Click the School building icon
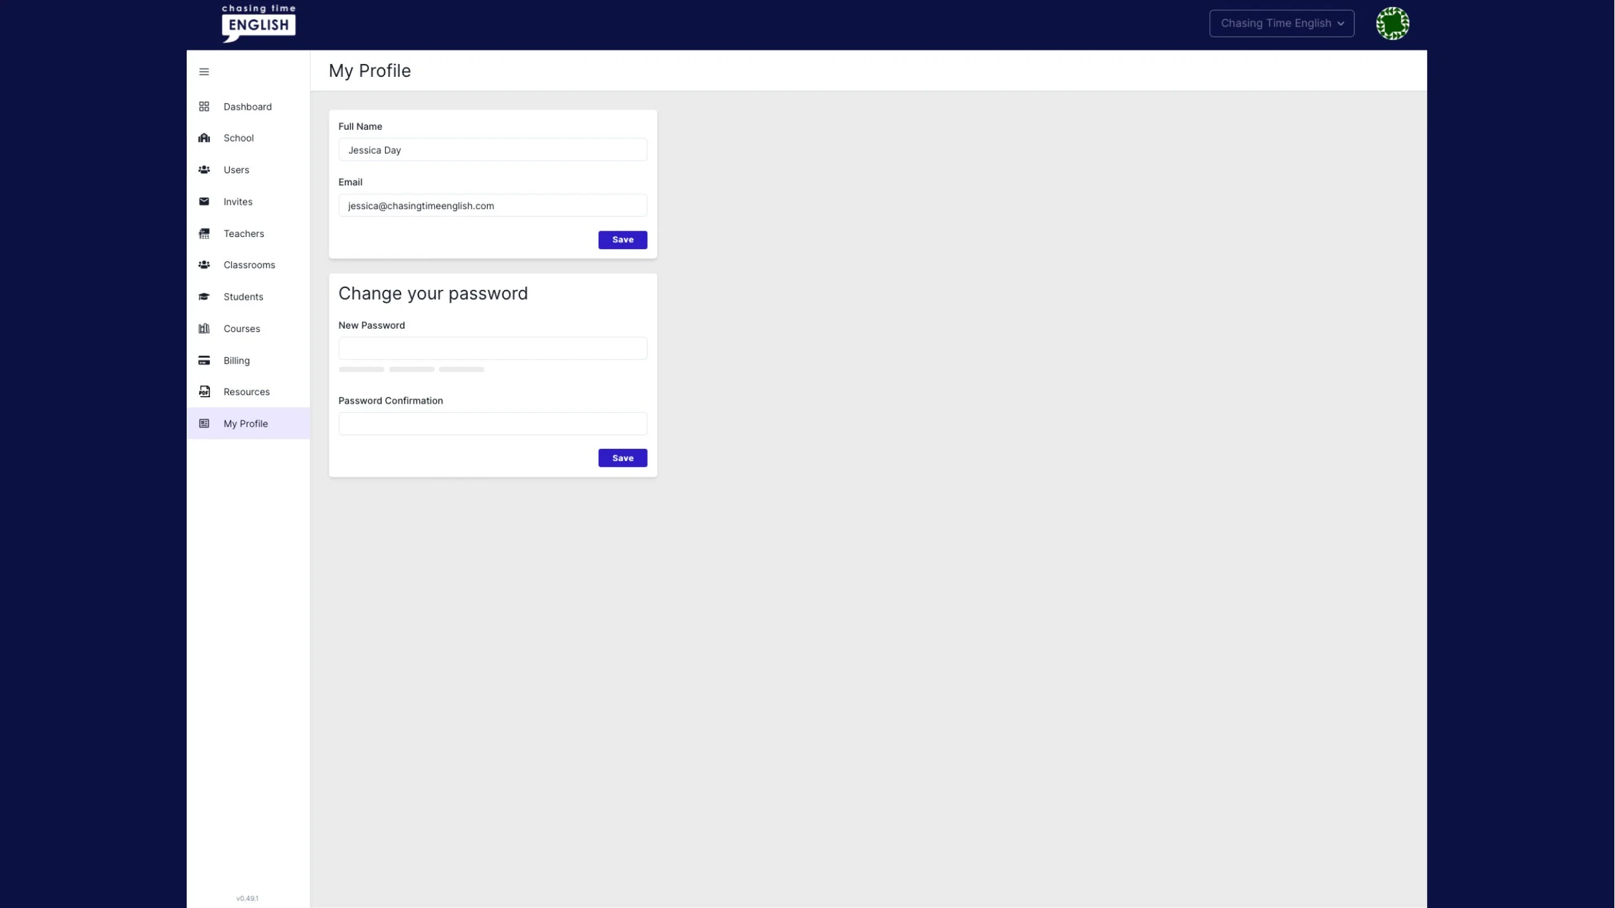 click(204, 138)
